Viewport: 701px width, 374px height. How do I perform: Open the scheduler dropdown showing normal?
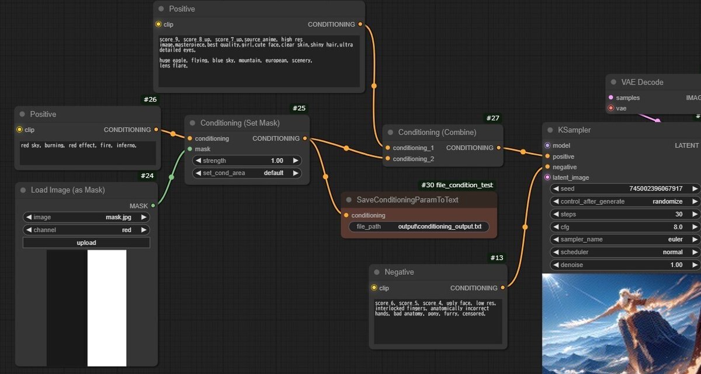(622, 252)
